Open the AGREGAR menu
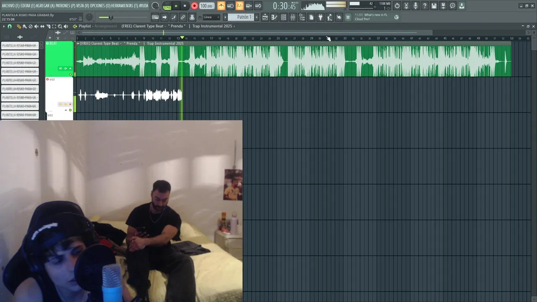Viewport: 537px width, 302px height. tap(45, 5)
